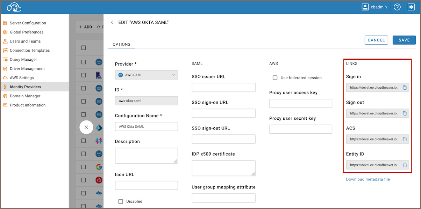The height and width of the screenshot is (209, 421).
Task: Click the SSO issuer URL input field
Action: (x=223, y=88)
